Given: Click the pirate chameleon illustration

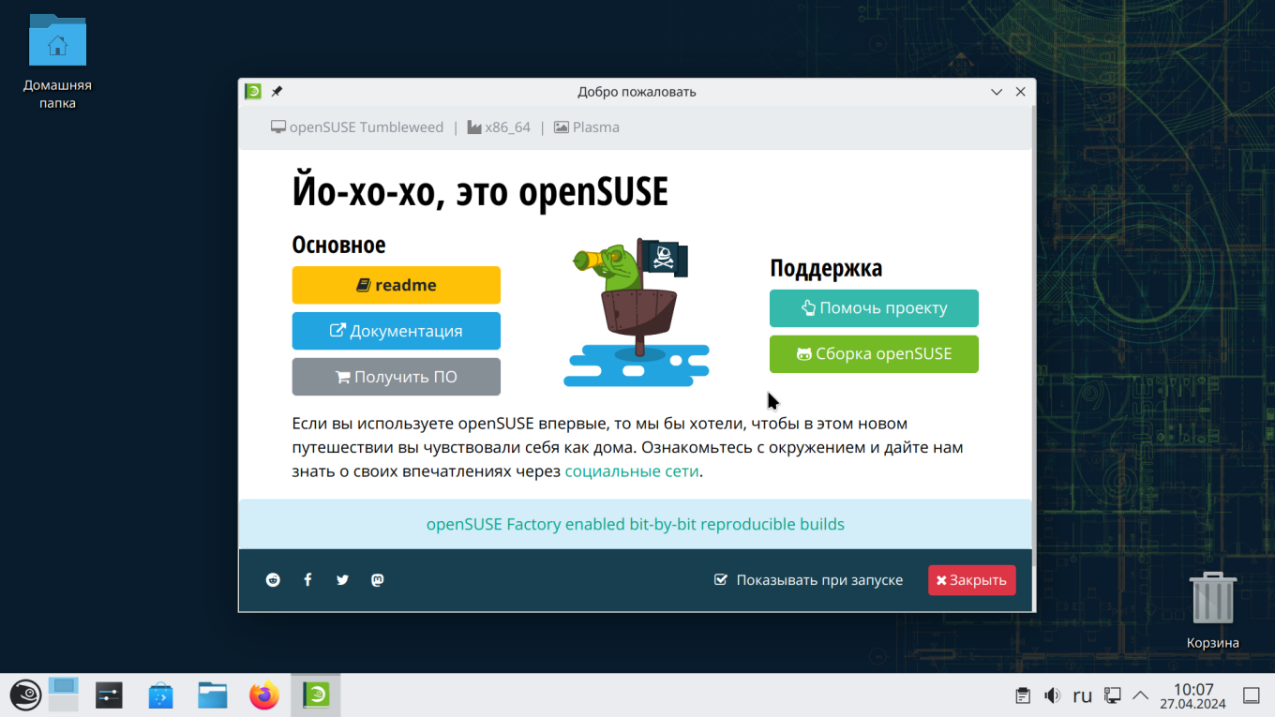Looking at the screenshot, I should tap(637, 312).
